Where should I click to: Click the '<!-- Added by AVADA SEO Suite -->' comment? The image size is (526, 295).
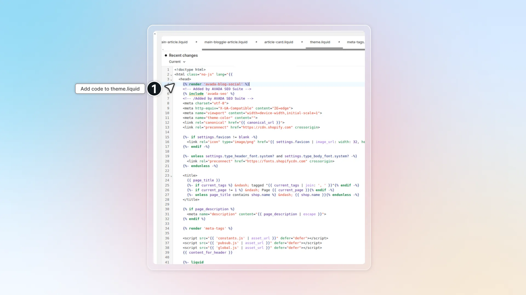pyautogui.click(x=217, y=89)
